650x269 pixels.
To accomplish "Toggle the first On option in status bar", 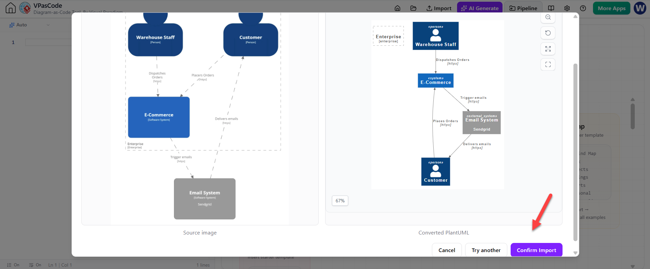I will [x=13, y=265].
